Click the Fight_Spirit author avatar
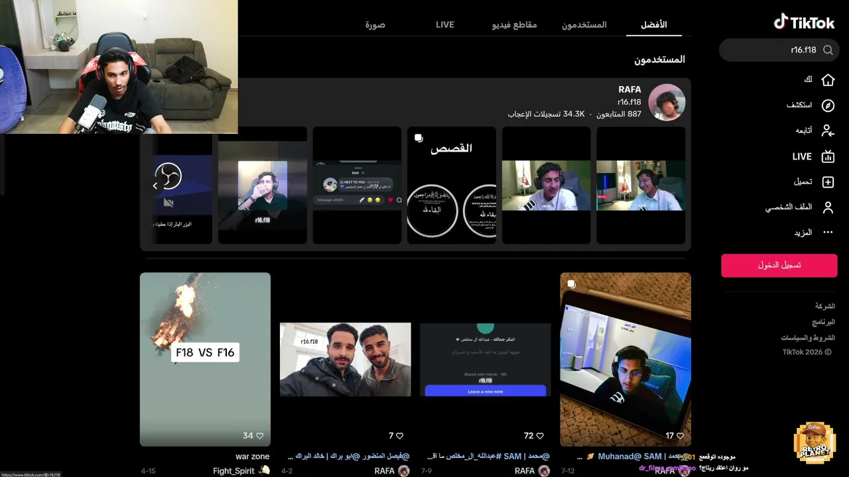Image resolution: width=849 pixels, height=477 pixels. (x=264, y=471)
